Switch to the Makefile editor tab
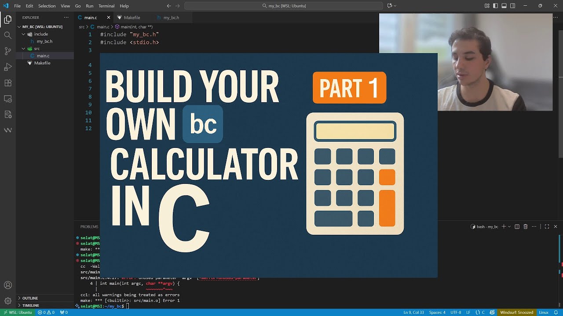The image size is (563, 316). [132, 18]
